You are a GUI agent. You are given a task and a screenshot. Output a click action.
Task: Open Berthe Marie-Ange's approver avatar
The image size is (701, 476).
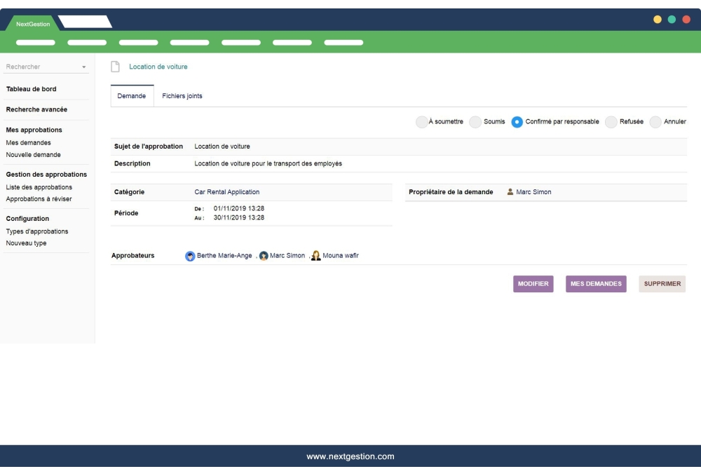pyautogui.click(x=189, y=255)
